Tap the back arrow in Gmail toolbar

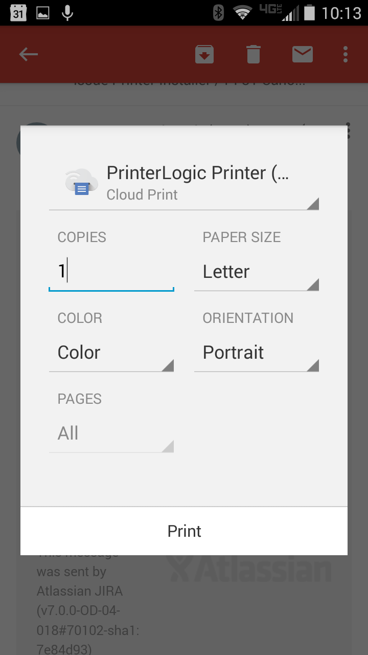click(29, 54)
